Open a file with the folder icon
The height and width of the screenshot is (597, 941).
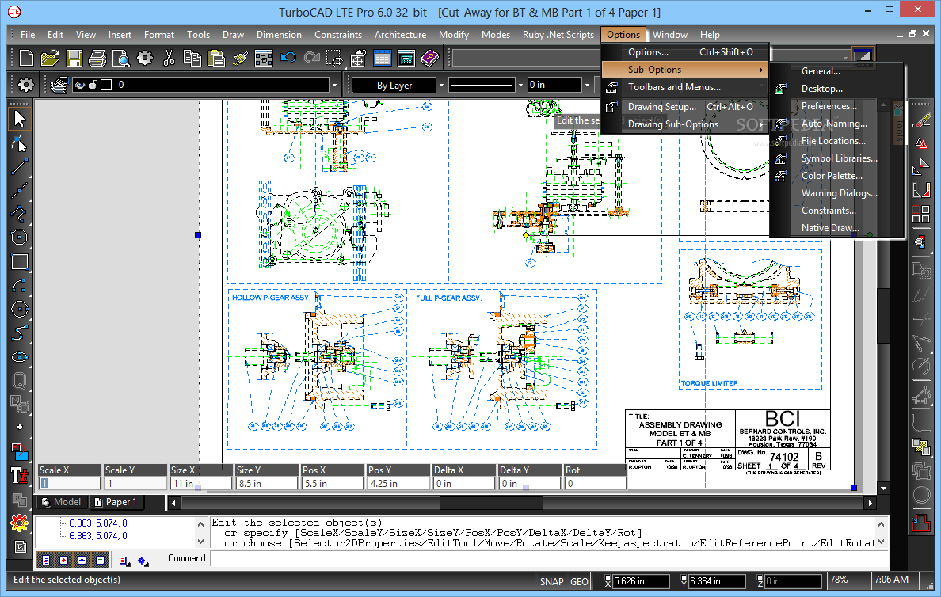(x=50, y=59)
